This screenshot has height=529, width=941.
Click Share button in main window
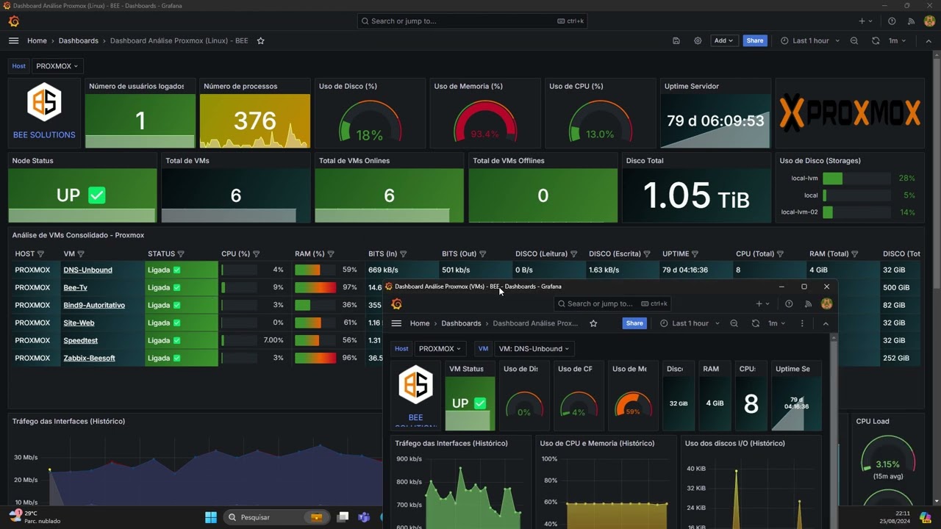coord(755,41)
